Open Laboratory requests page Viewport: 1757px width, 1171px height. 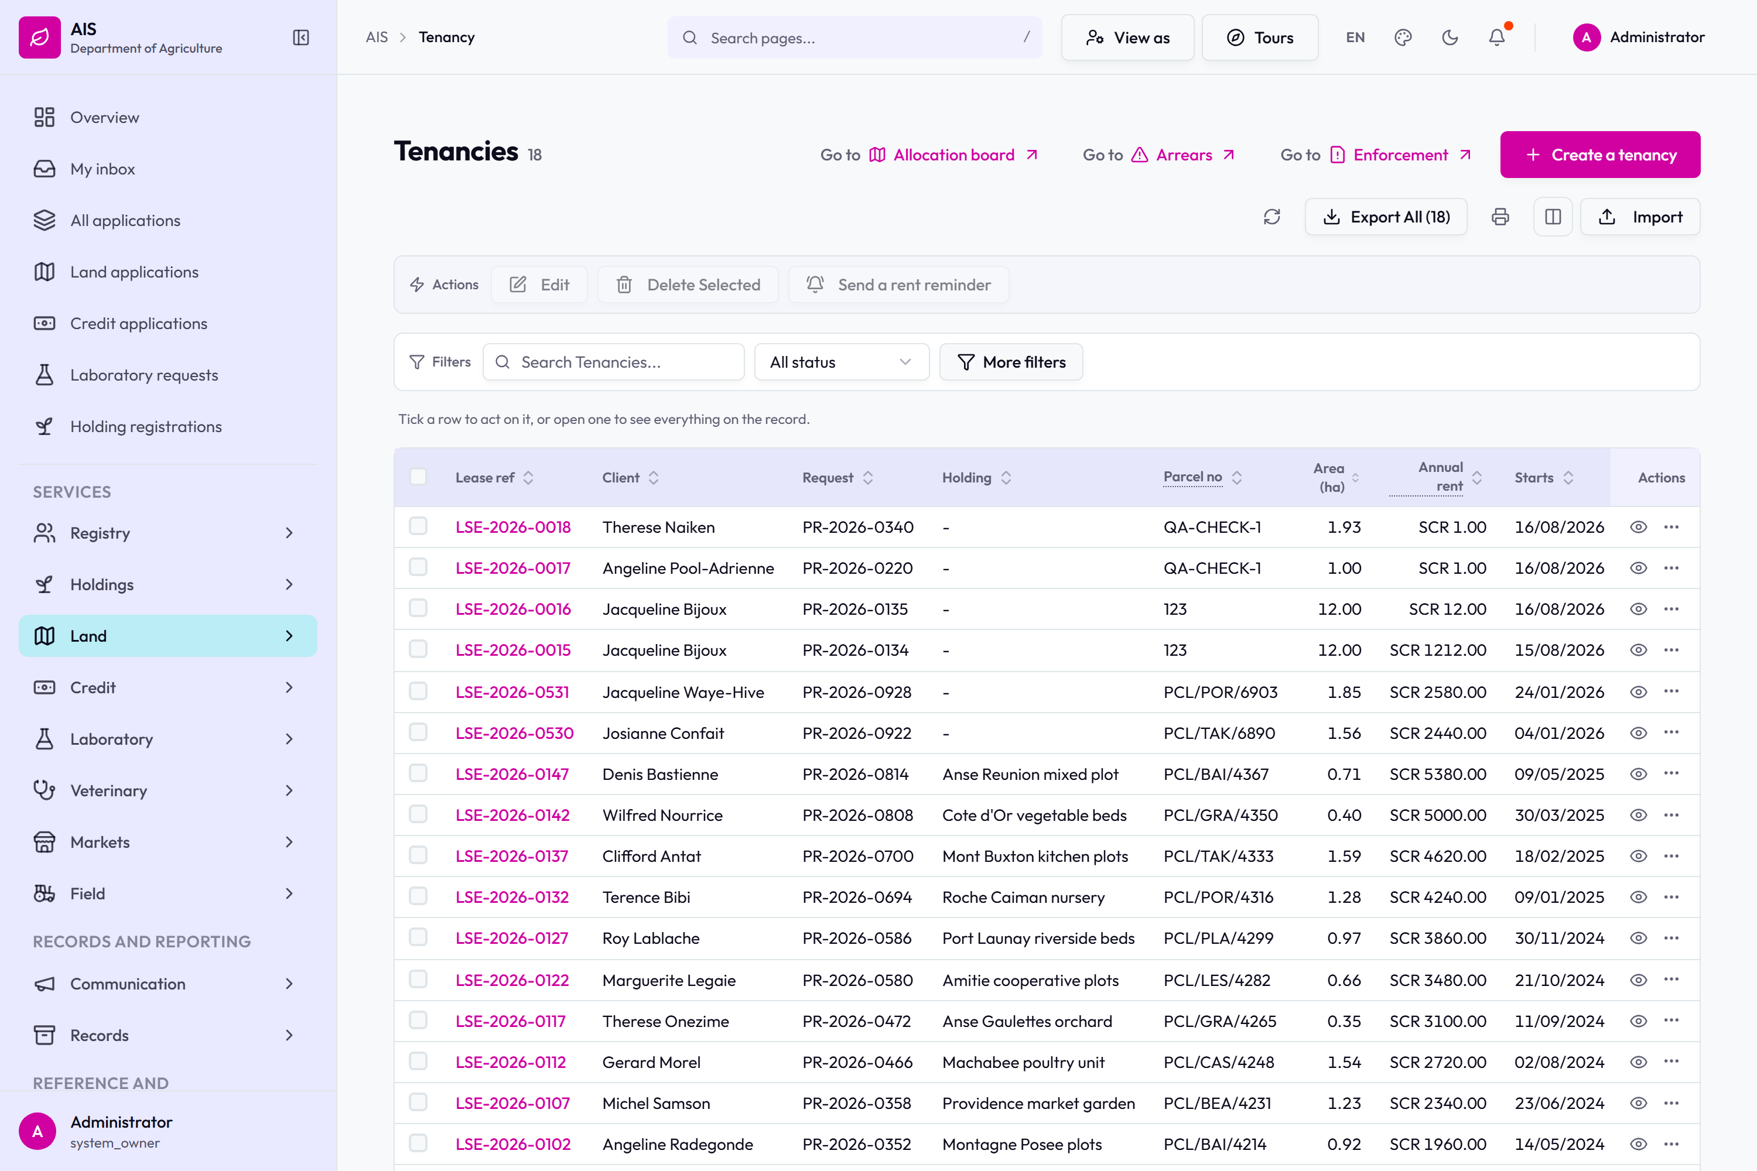pos(168,375)
